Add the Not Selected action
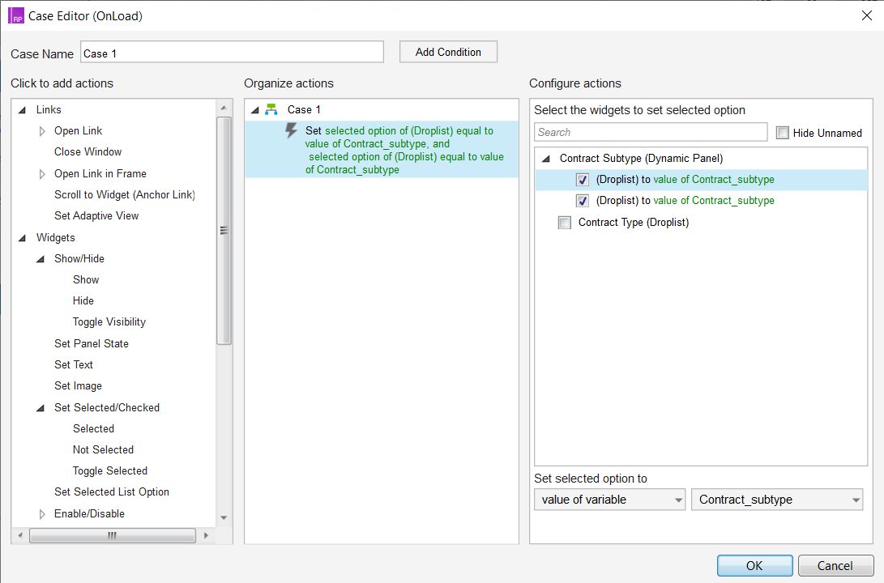 pyautogui.click(x=103, y=449)
